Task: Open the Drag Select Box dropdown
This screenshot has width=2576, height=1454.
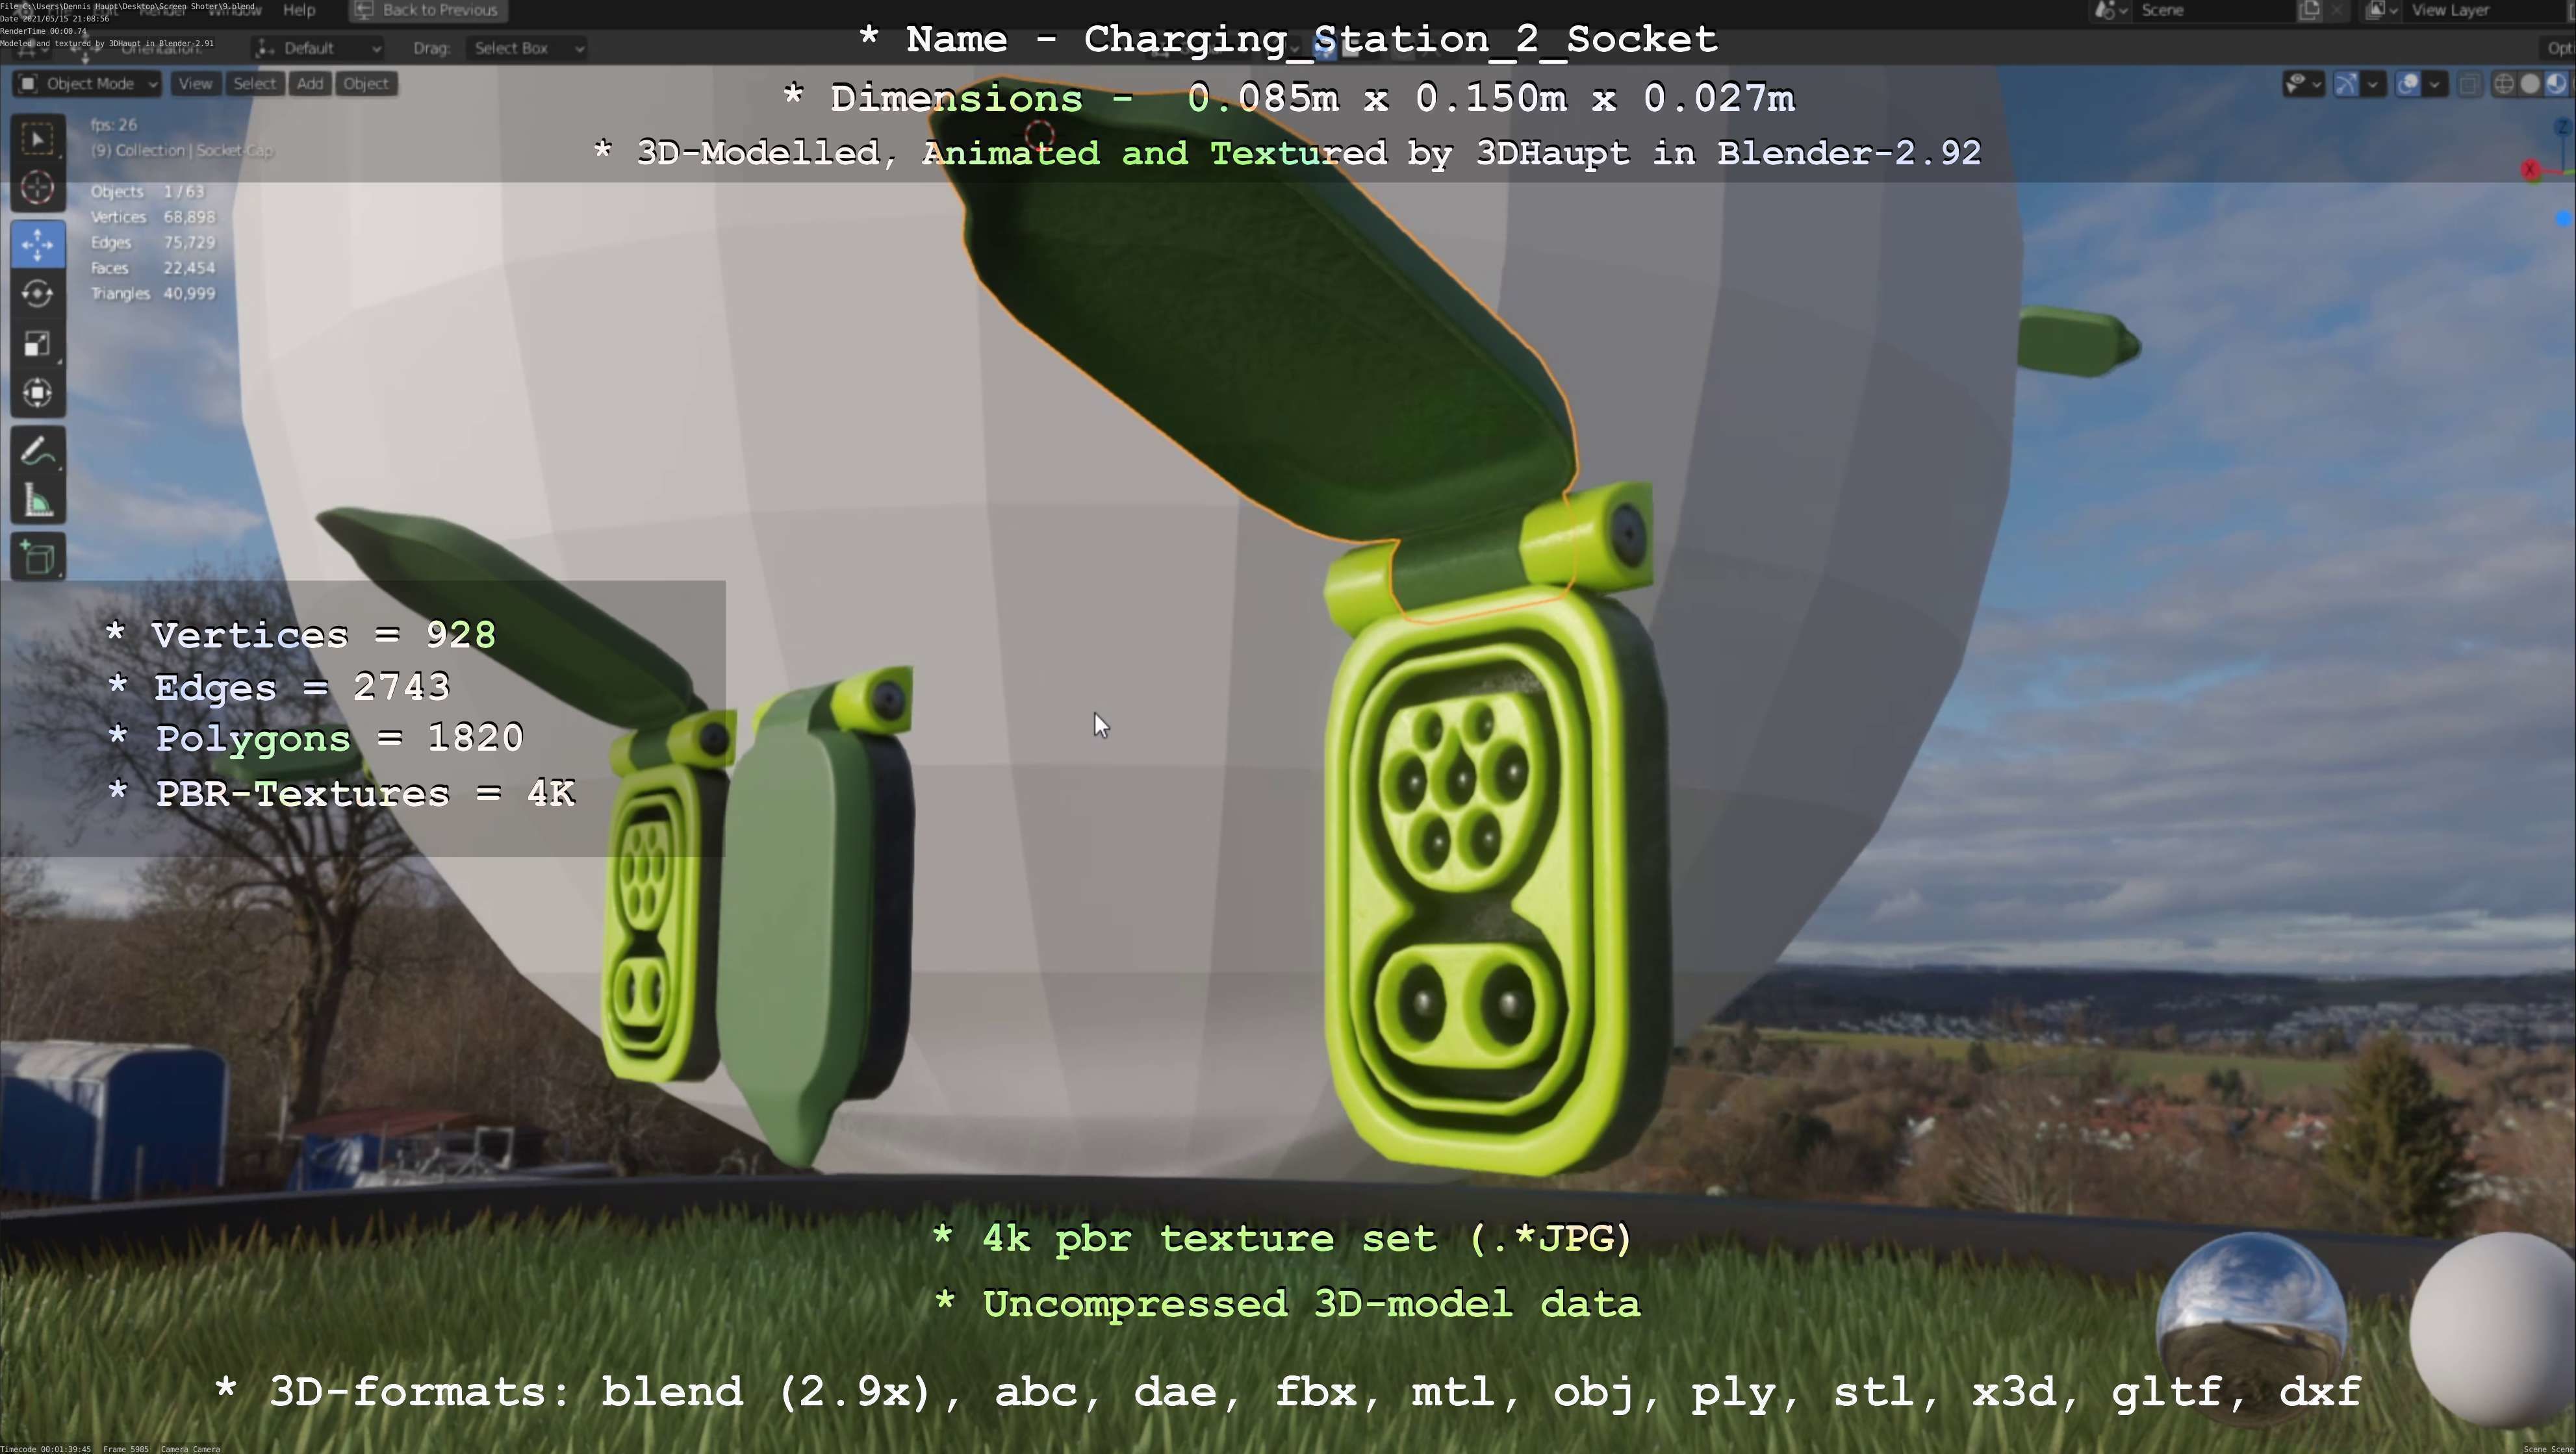Action: pyautogui.click(x=526, y=48)
